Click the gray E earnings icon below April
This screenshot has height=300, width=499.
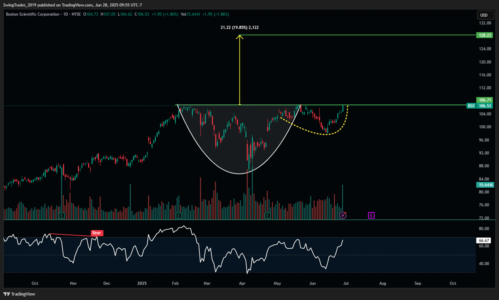(268, 215)
